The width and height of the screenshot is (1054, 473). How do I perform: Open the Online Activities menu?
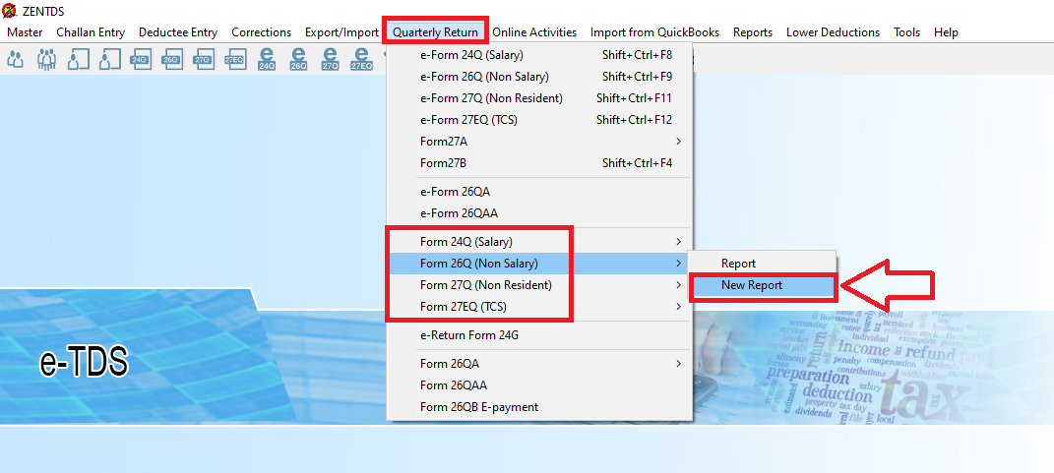[x=534, y=32]
